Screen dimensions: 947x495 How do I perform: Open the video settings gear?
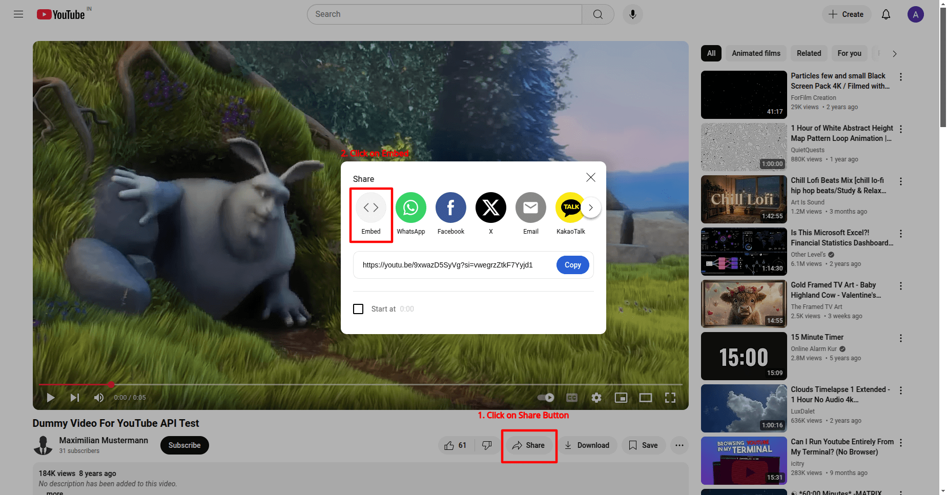click(596, 398)
